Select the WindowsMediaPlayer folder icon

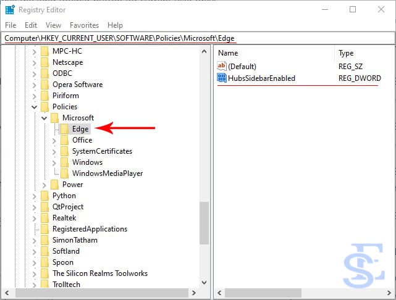64,173
